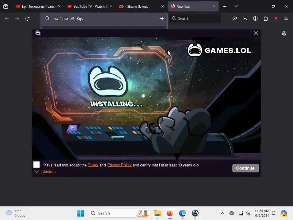Viewport: 293px width, 220px height.
Task: Open the Copilot preview icon
Action: tap(284, 213)
